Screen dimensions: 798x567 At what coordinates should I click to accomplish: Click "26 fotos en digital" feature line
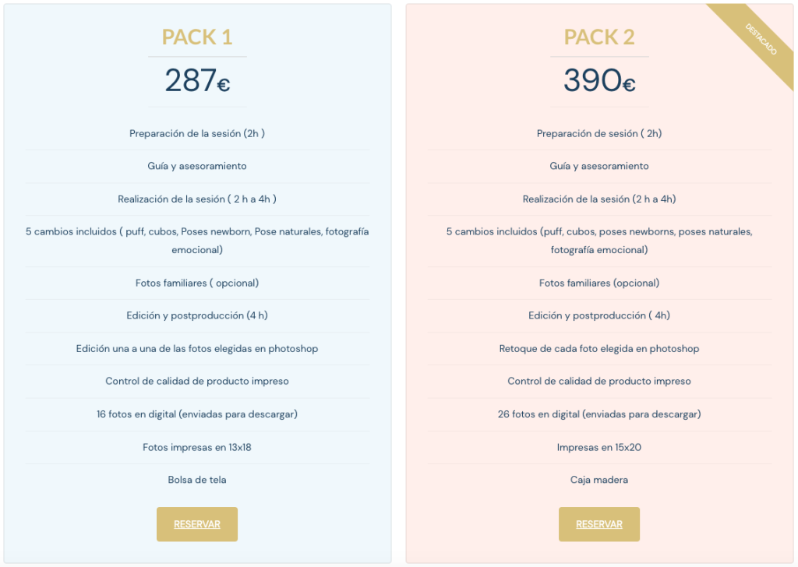(x=599, y=414)
